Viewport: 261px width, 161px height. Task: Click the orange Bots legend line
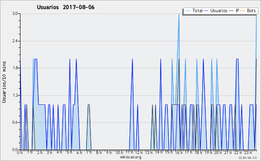pos(243,11)
